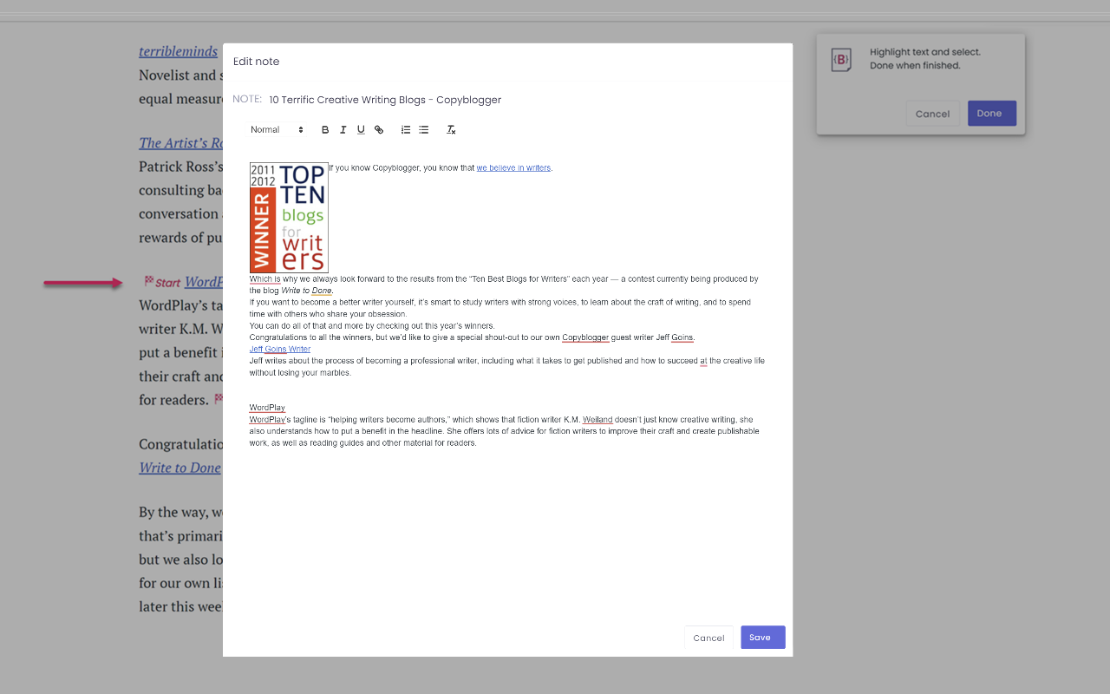Open the Write to Done page link
The width and height of the screenshot is (1110, 694).
[x=180, y=468]
